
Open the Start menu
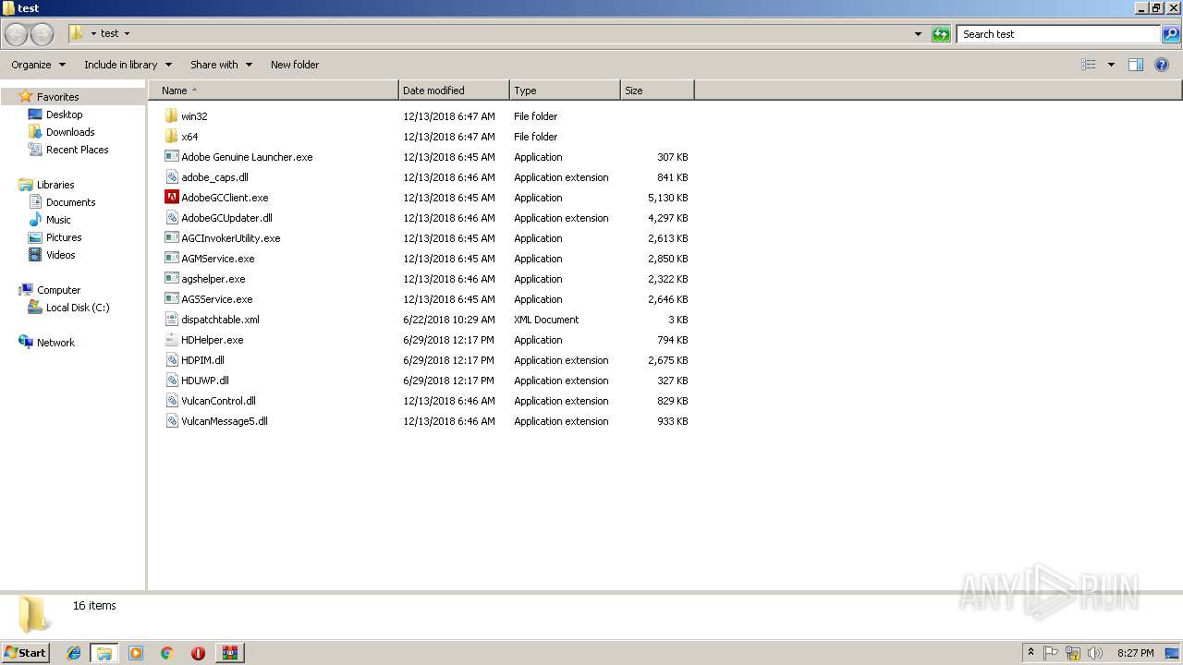tap(25, 653)
